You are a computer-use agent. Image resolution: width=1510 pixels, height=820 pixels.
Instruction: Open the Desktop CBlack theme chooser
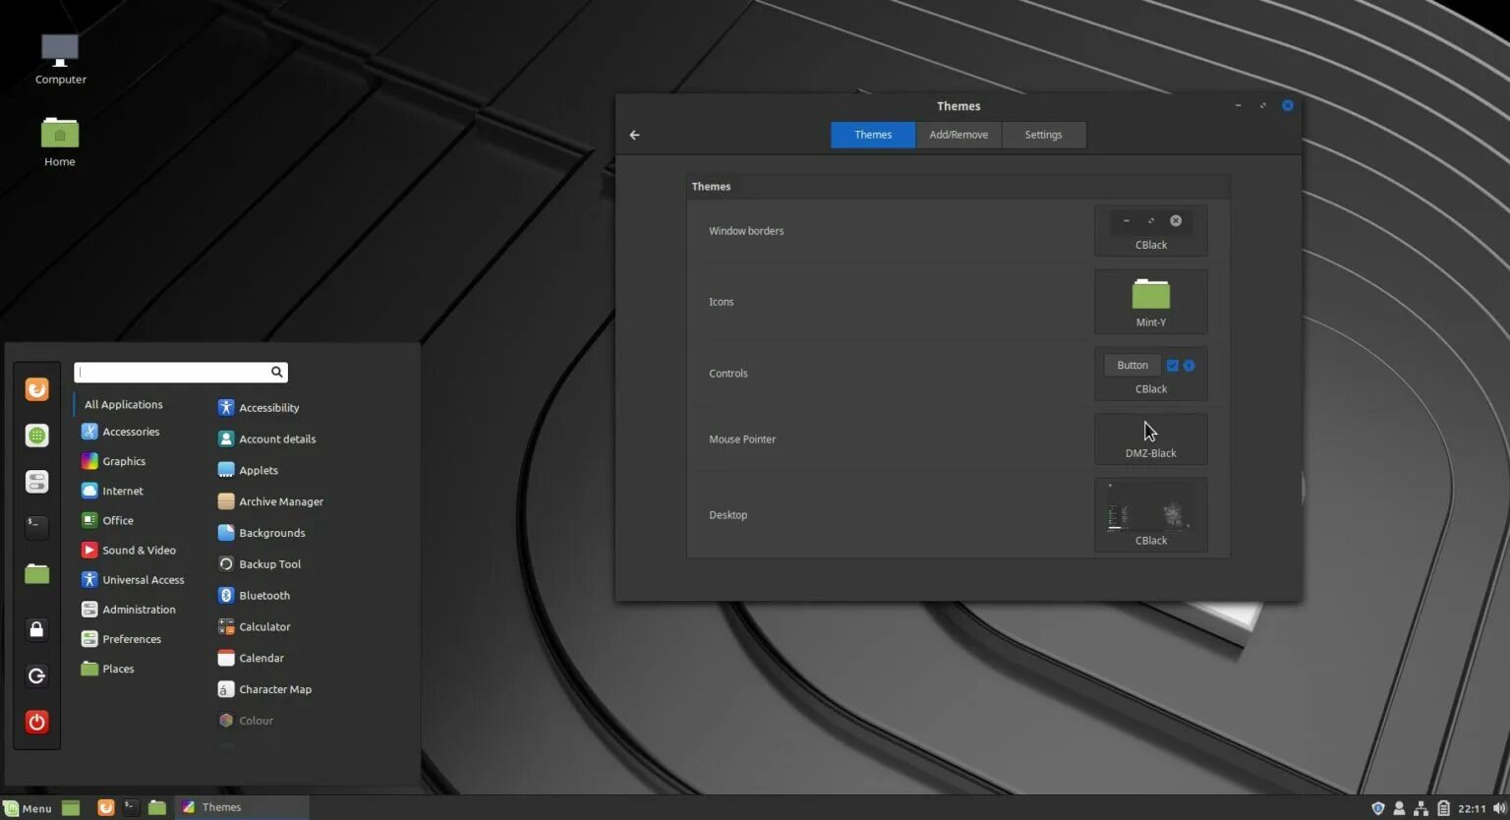(1151, 515)
